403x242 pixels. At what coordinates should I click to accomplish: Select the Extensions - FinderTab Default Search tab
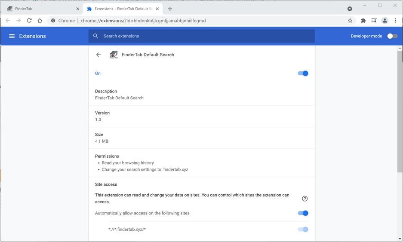point(120,9)
